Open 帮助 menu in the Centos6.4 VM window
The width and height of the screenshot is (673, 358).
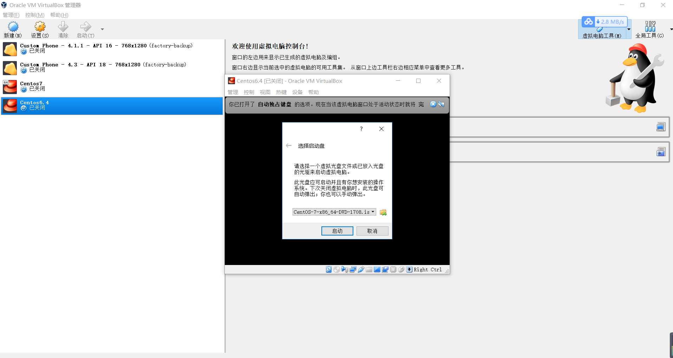314,92
